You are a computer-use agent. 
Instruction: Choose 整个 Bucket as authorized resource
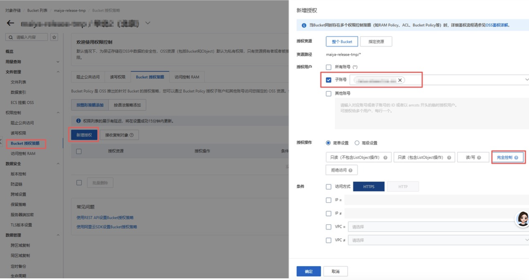[342, 42]
